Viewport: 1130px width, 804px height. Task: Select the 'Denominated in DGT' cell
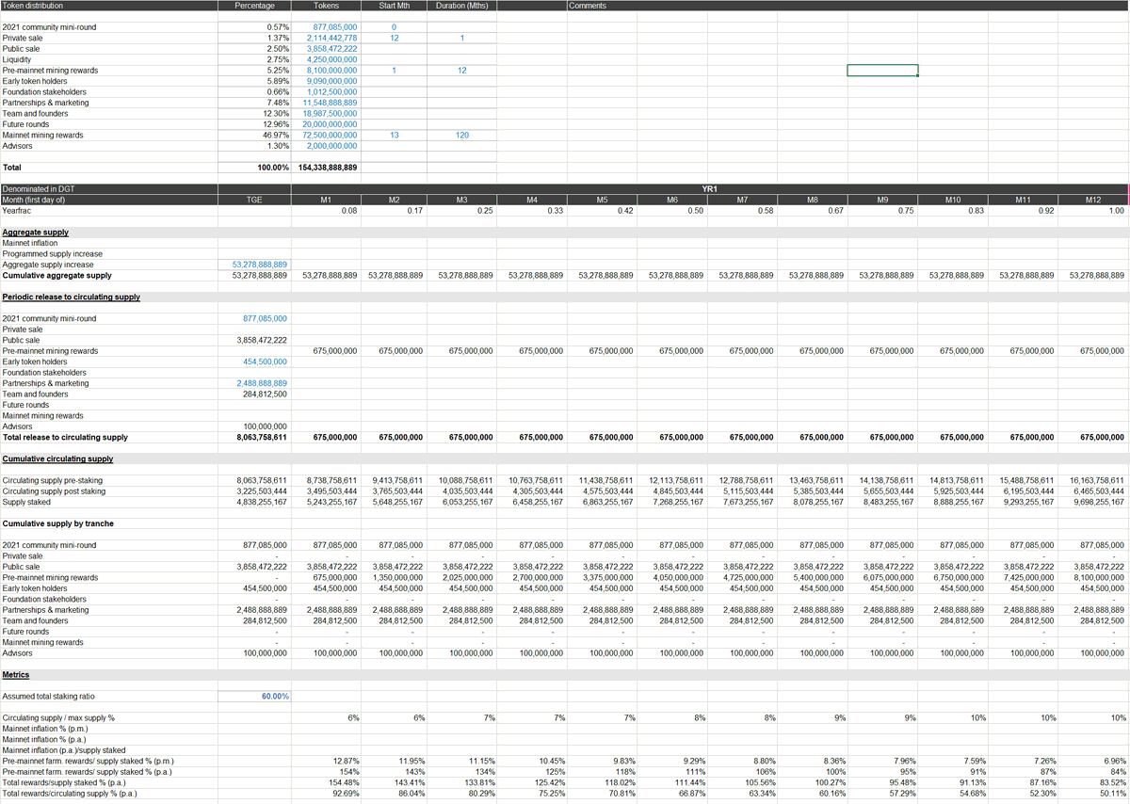pyautogui.click(x=109, y=189)
